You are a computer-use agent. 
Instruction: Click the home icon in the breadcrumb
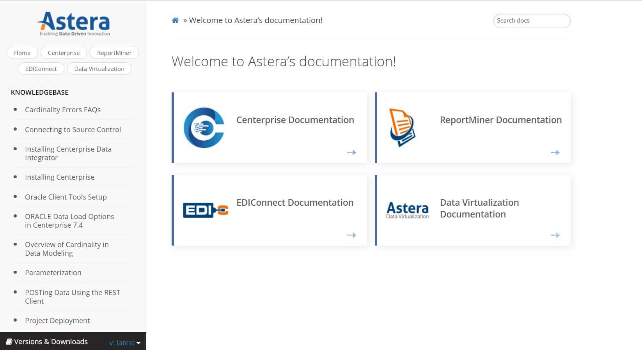(x=175, y=20)
